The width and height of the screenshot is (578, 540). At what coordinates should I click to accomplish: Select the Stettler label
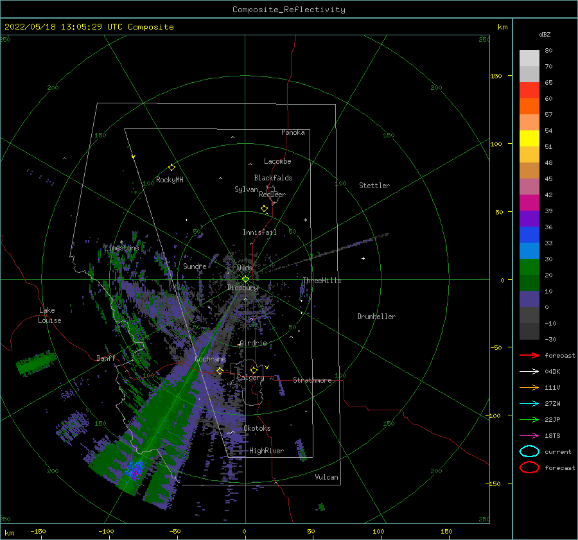[x=374, y=186]
